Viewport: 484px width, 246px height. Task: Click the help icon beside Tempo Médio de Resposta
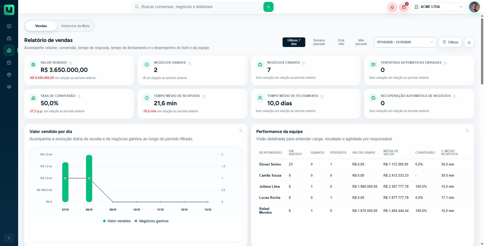pyautogui.click(x=204, y=96)
